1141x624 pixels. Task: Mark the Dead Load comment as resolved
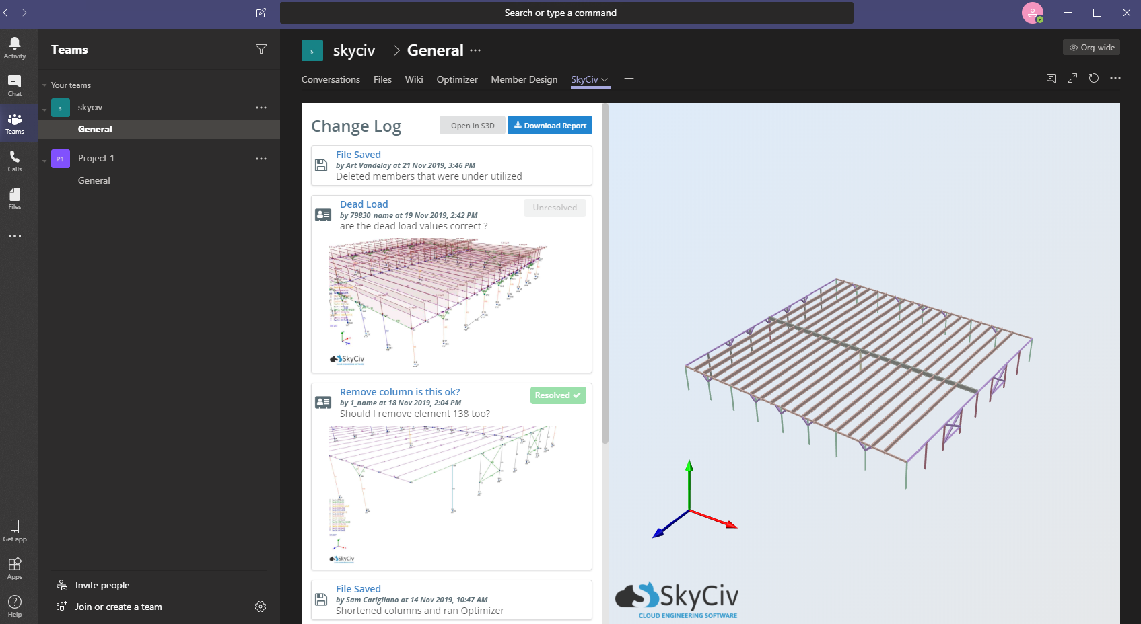555,207
